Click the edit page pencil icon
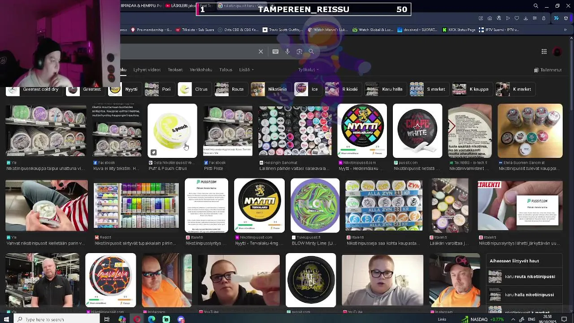Viewport: 574px width, 323px height. 481,18
